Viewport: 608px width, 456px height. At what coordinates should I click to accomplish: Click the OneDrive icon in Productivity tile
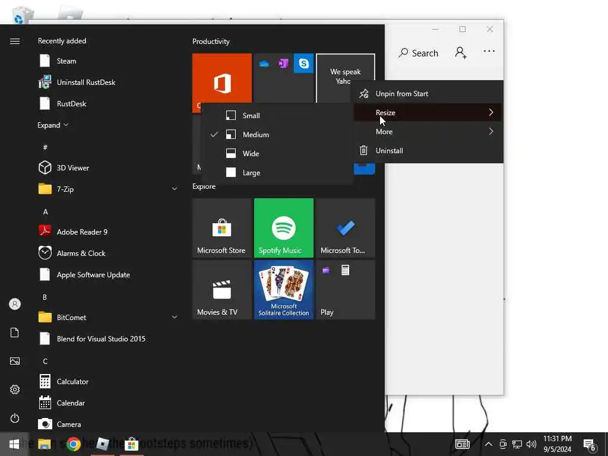(264, 64)
